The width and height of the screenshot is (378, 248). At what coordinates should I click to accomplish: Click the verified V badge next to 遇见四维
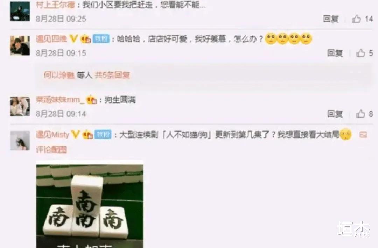click(x=74, y=38)
